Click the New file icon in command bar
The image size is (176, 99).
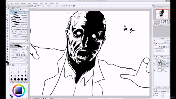click(30, 6)
